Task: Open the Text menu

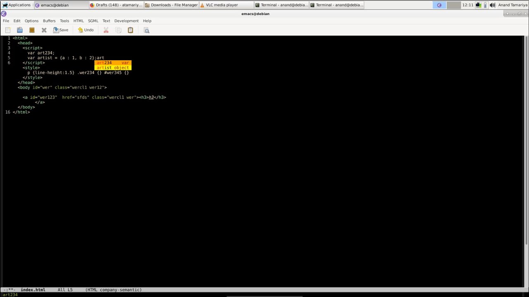Action: (106, 21)
